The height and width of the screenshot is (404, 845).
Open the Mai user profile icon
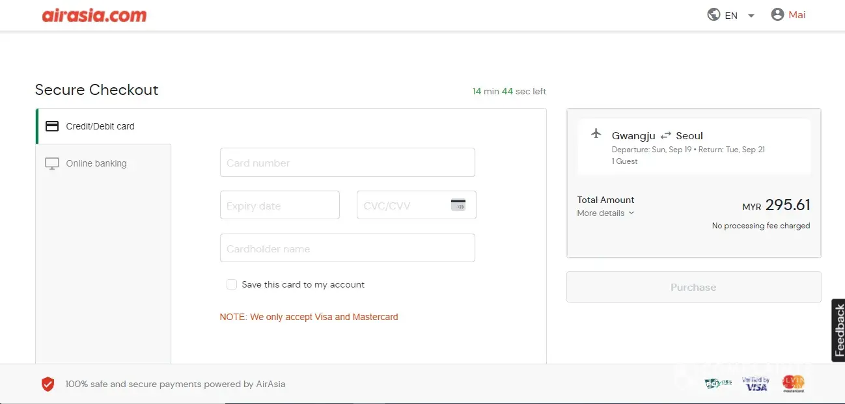tap(777, 14)
